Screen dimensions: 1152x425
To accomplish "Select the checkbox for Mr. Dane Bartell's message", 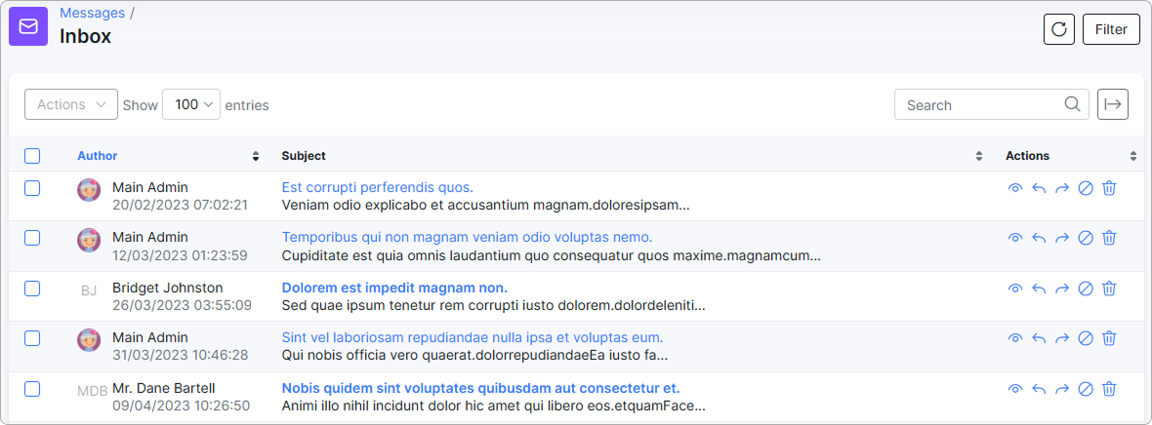I will coord(32,389).
